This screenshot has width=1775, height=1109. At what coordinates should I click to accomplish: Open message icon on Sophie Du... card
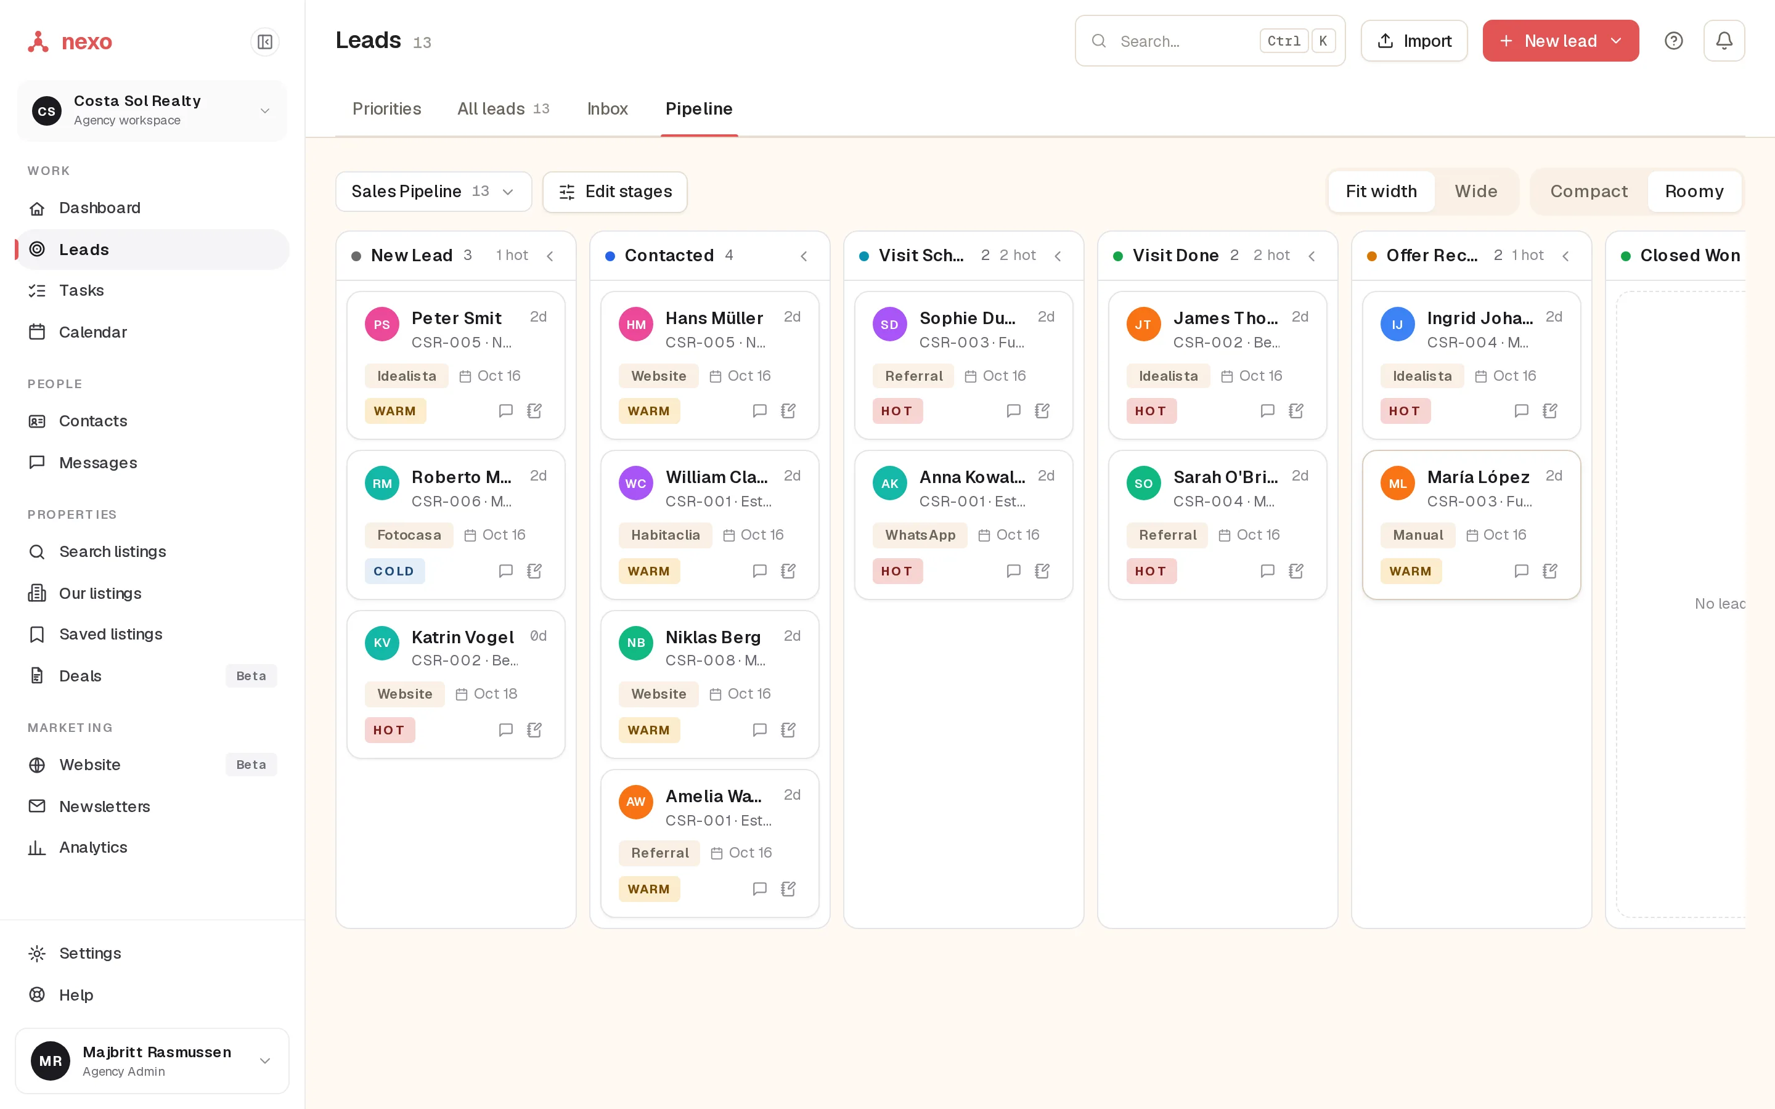[x=1013, y=411]
